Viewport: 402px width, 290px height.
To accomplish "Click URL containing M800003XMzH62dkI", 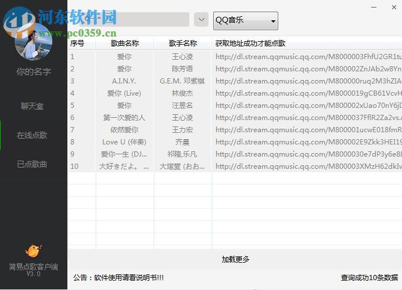I will (x=308, y=166).
